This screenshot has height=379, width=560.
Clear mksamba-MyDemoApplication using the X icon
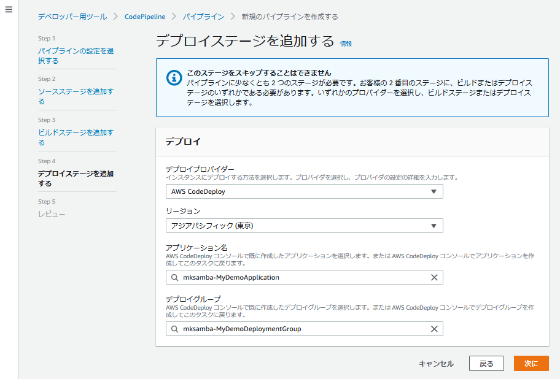pos(433,277)
